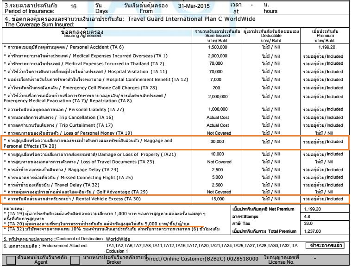Click the Period of Insurance label
The image size is (351, 267).
click(29, 11)
